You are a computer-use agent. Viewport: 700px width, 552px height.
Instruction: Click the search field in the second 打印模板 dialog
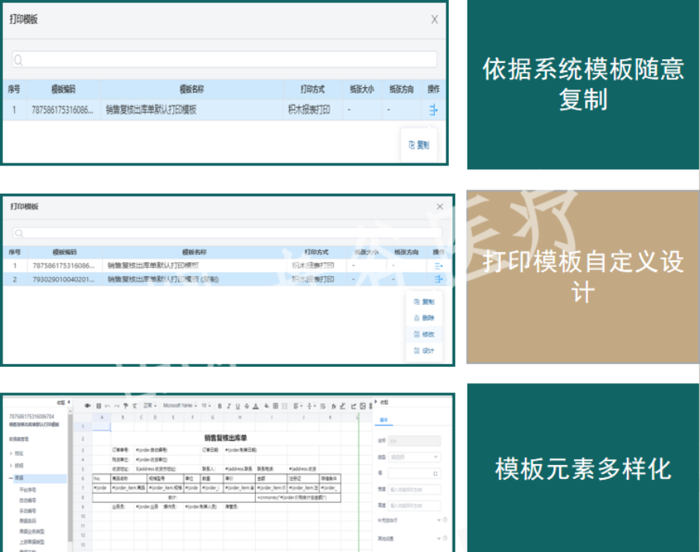tap(227, 233)
